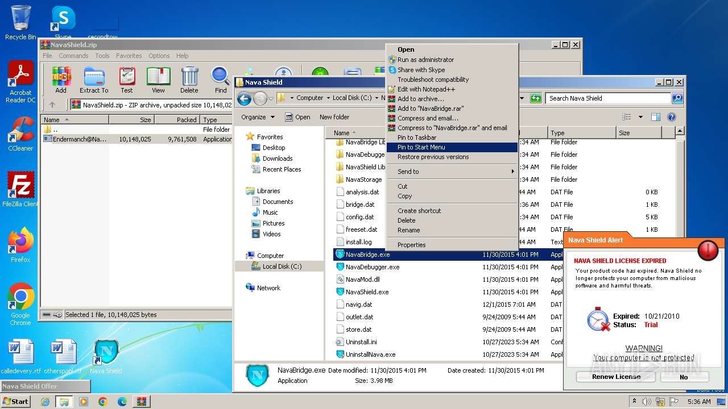
Task: Open the Commands menu in WinRAR
Action: click(x=73, y=56)
